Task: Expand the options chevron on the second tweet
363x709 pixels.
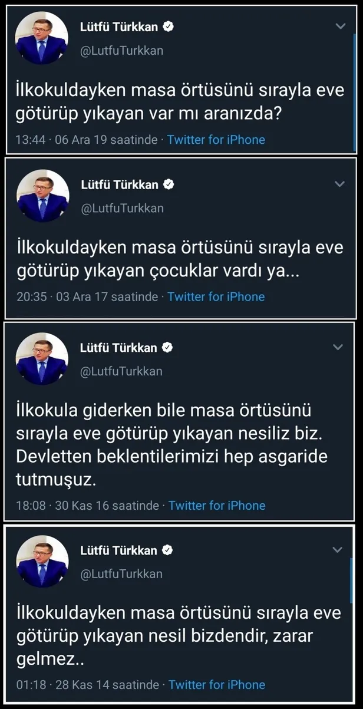Action: pos(339,184)
